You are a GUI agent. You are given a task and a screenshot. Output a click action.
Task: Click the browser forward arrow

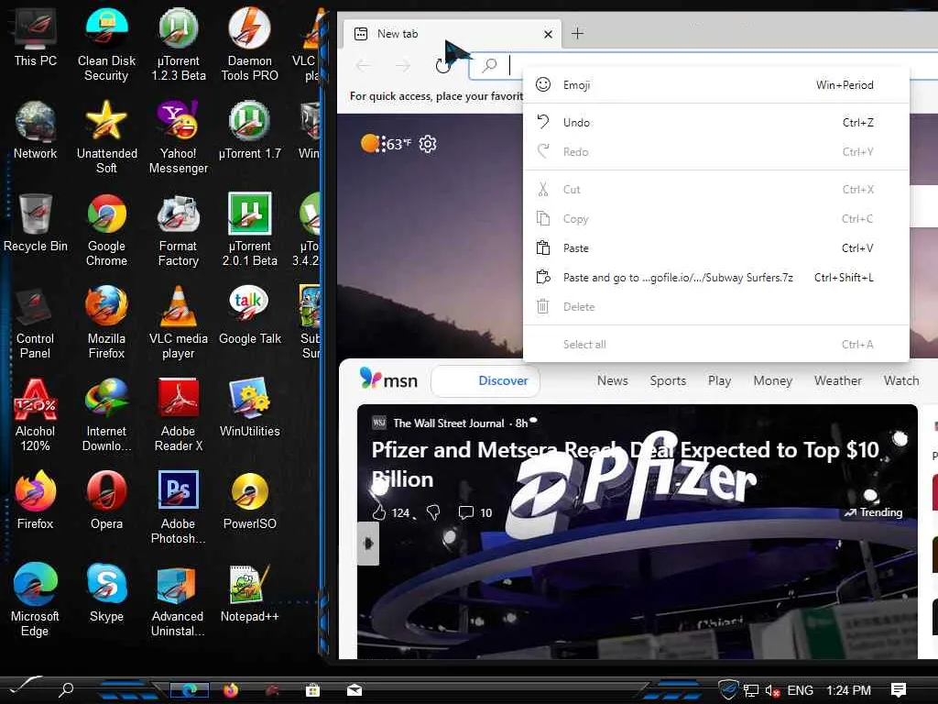pyautogui.click(x=403, y=65)
